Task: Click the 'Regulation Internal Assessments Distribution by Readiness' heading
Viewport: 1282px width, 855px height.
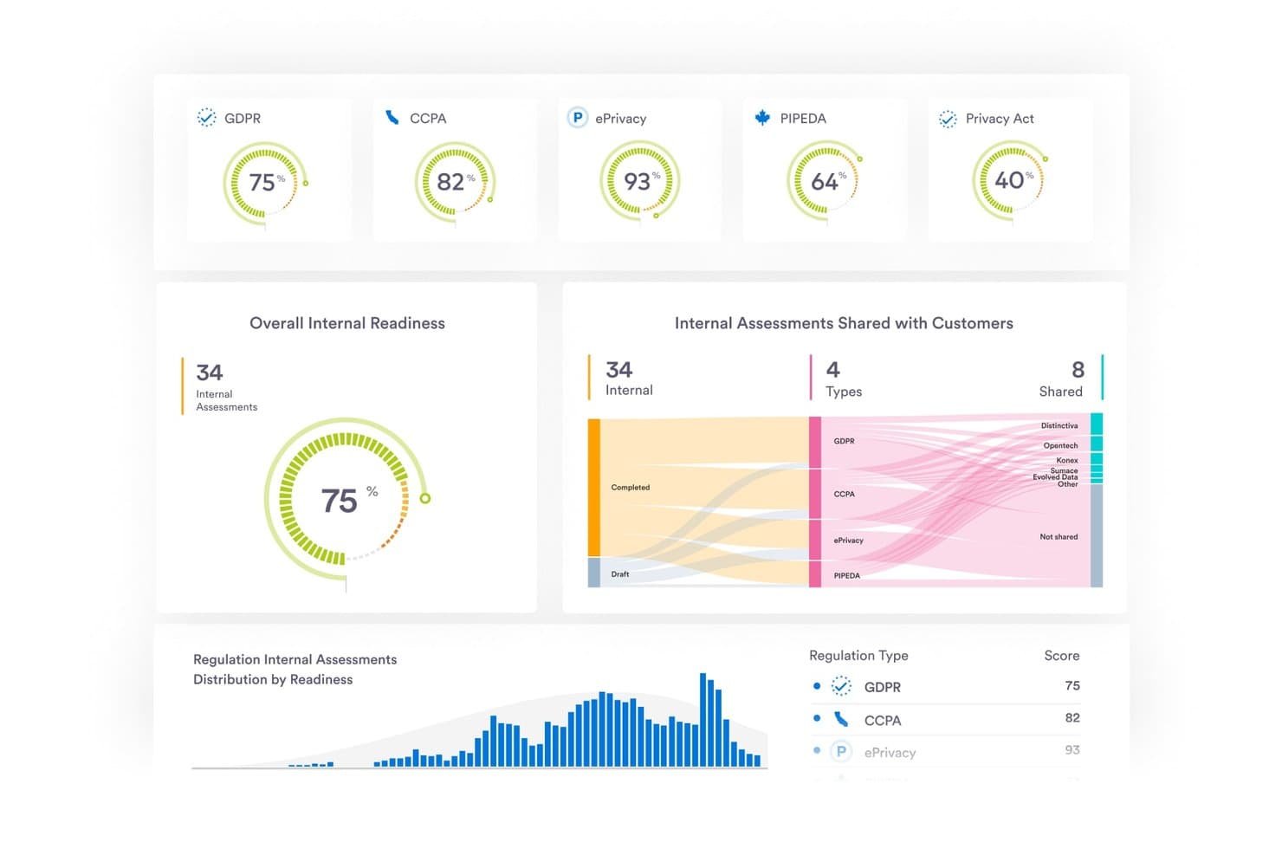Action: (x=295, y=670)
